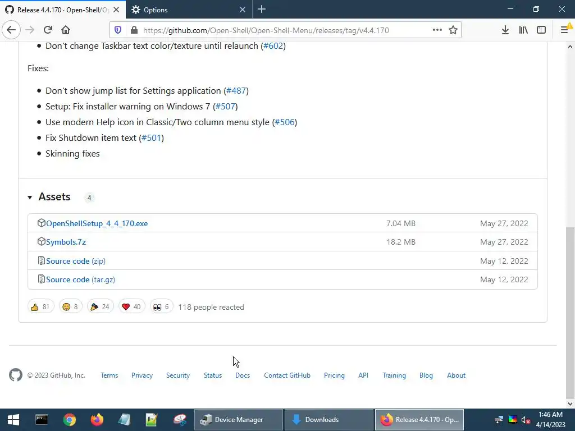Click the scrollbar down arrow
Image resolution: width=575 pixels, height=431 pixels.
[571, 404]
